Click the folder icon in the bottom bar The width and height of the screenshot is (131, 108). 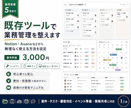[x=5, y=101]
